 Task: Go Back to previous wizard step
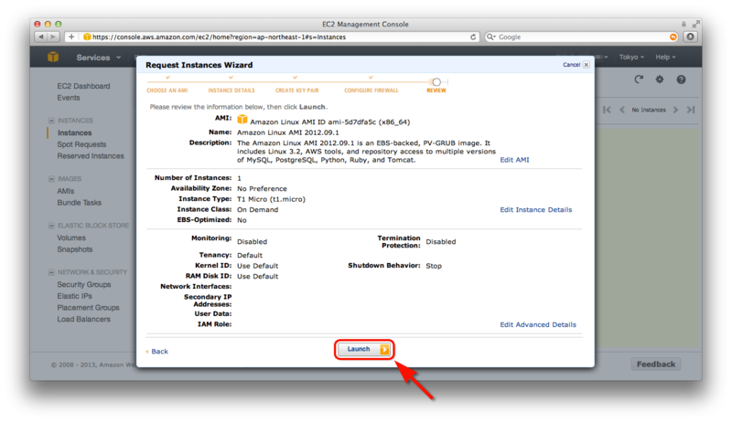point(157,351)
